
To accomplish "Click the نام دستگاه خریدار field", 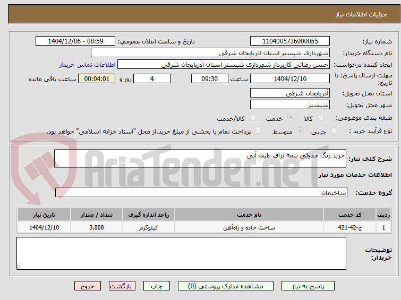I will pos(210,53).
